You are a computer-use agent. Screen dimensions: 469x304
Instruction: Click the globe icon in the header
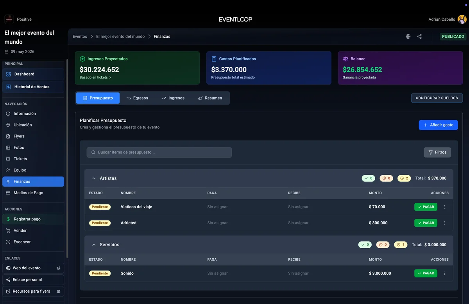408,36
